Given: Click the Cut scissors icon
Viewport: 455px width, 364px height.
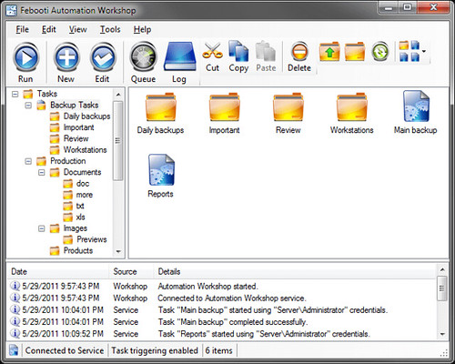Looking at the screenshot, I should coord(212,51).
